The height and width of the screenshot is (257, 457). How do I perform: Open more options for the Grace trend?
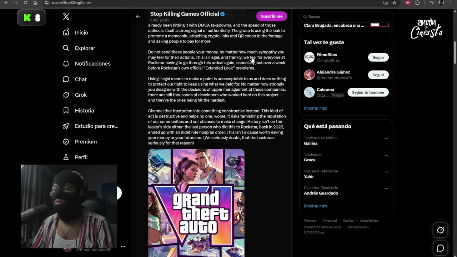[386, 155]
